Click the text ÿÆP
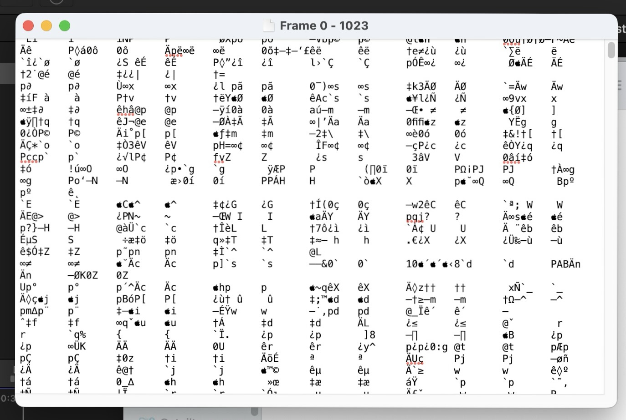 click(x=277, y=169)
